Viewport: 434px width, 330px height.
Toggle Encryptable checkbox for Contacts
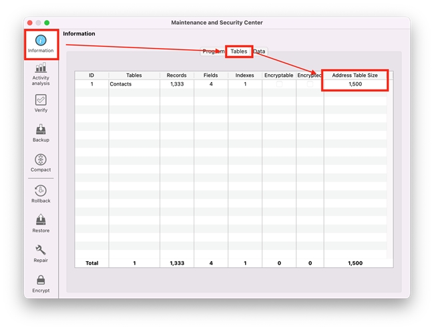[x=279, y=84]
